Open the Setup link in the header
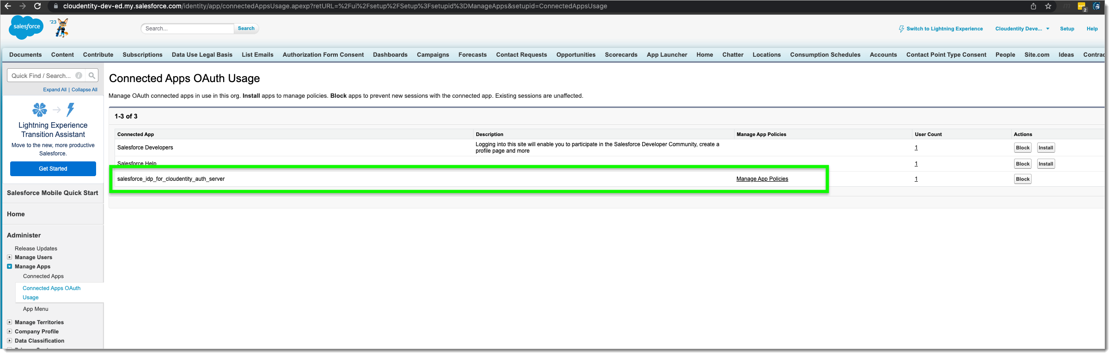The width and height of the screenshot is (1112, 356). (x=1067, y=29)
